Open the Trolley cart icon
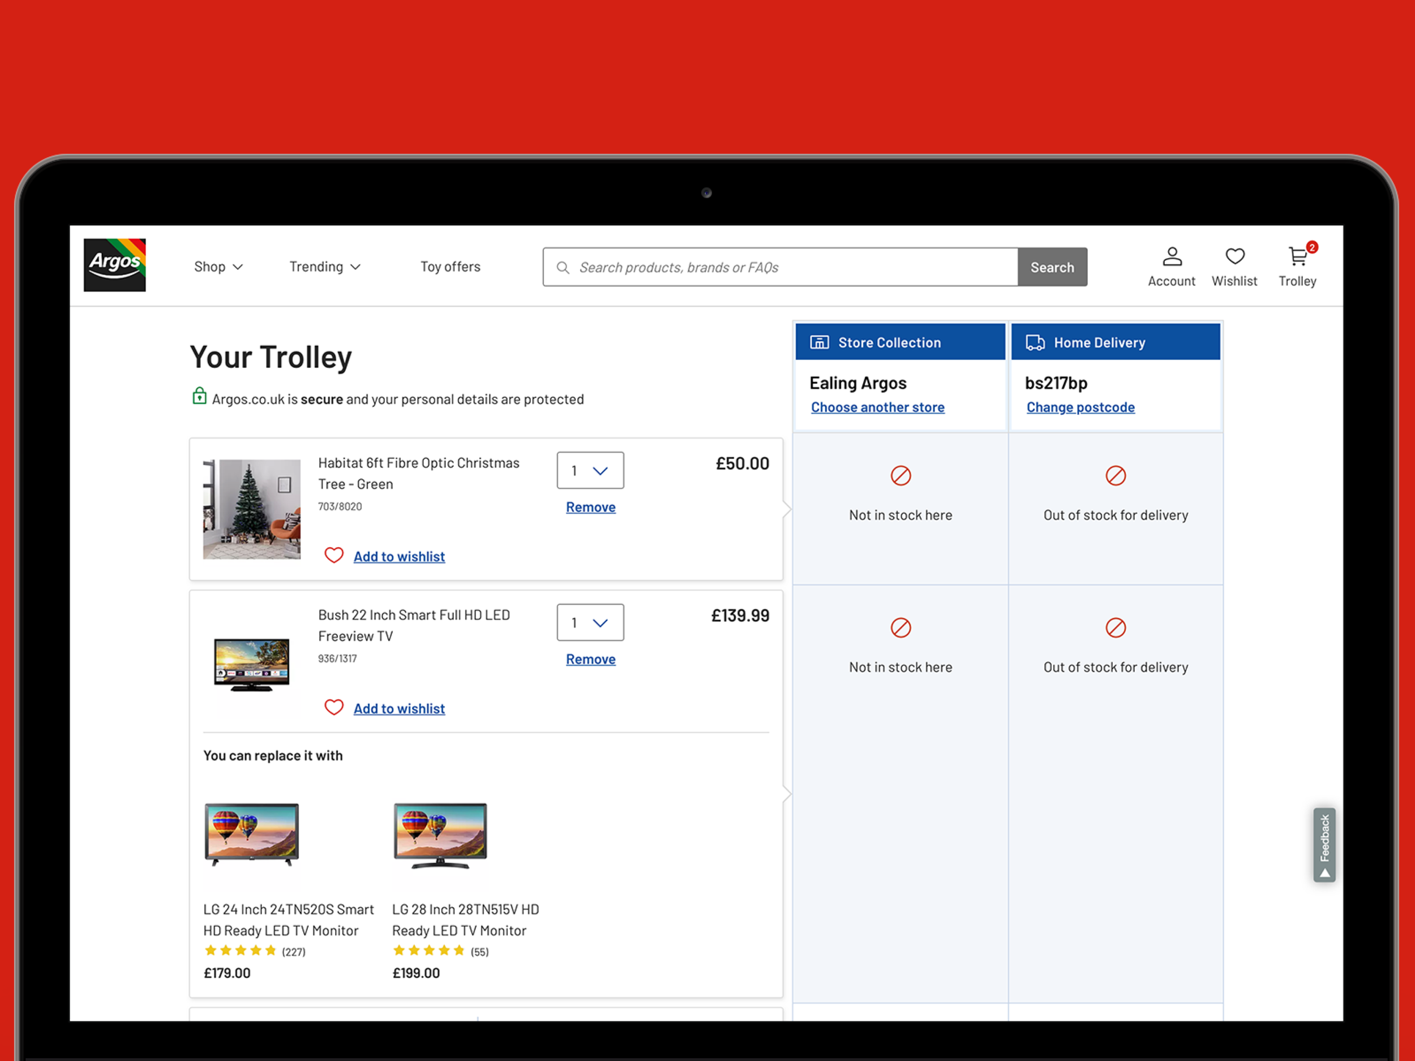The height and width of the screenshot is (1061, 1415). click(1297, 257)
